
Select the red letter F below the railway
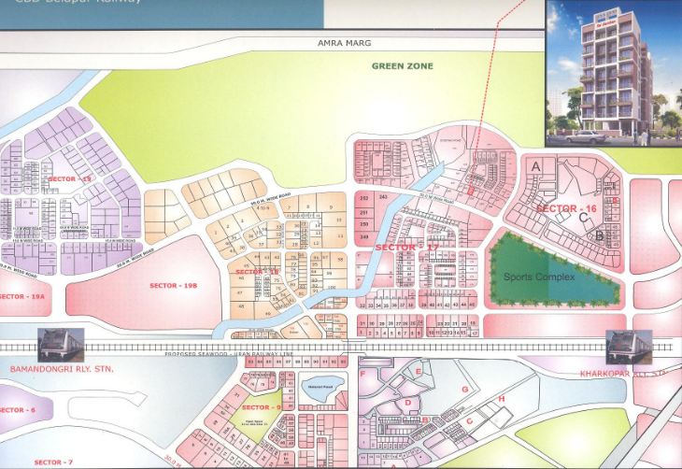pos(362,374)
